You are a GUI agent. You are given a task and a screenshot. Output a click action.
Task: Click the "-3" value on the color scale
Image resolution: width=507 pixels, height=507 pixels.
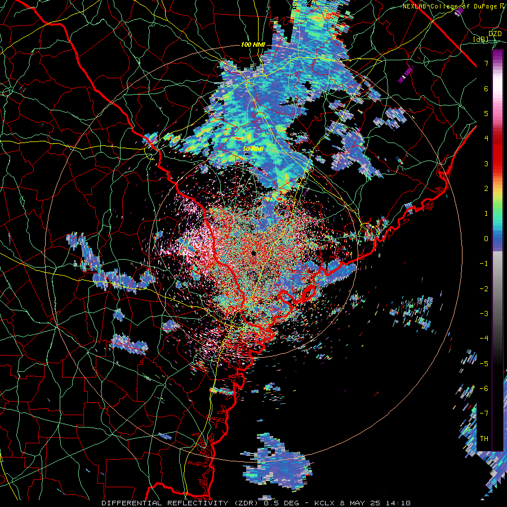(x=484, y=313)
